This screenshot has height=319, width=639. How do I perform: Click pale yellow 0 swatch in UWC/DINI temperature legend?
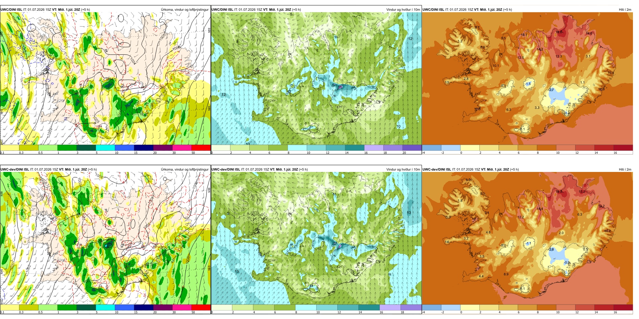pyautogui.click(x=470, y=148)
